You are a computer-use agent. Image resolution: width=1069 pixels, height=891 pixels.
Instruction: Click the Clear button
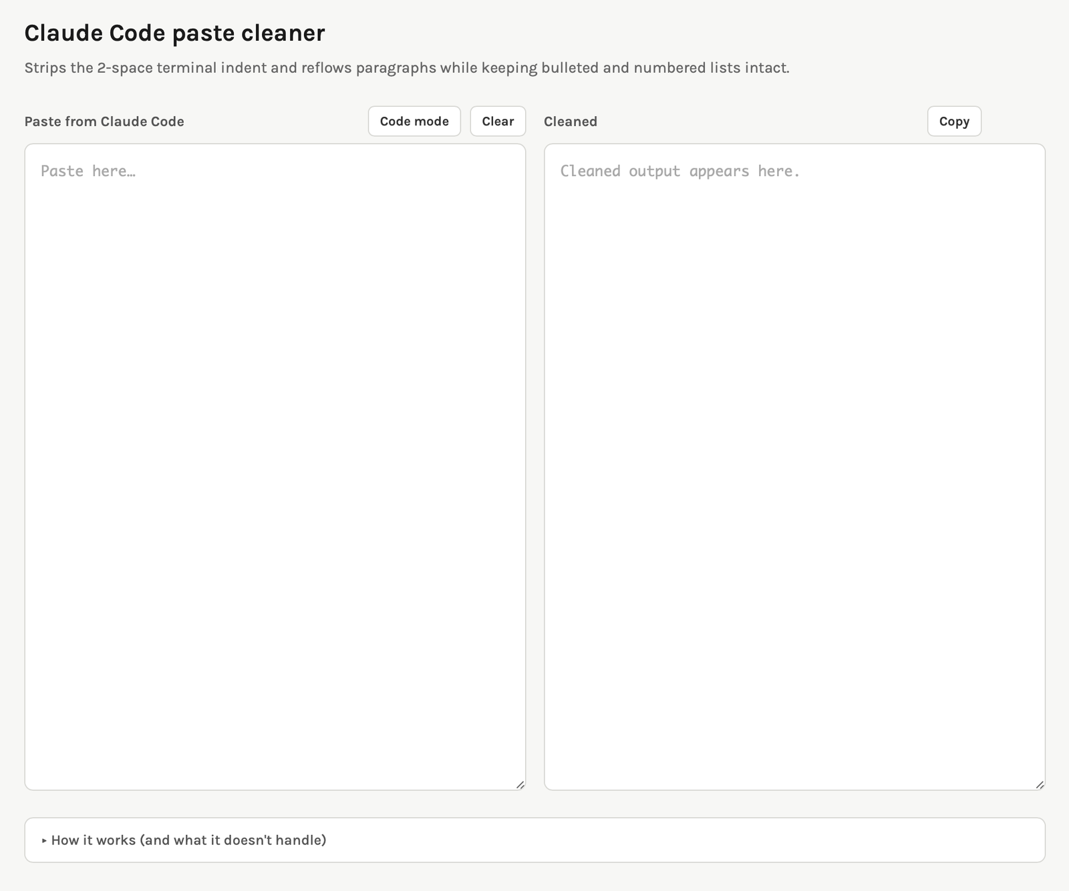coord(498,121)
